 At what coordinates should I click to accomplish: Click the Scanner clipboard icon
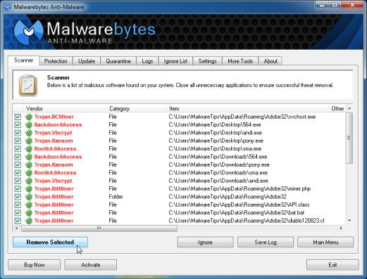tap(28, 86)
